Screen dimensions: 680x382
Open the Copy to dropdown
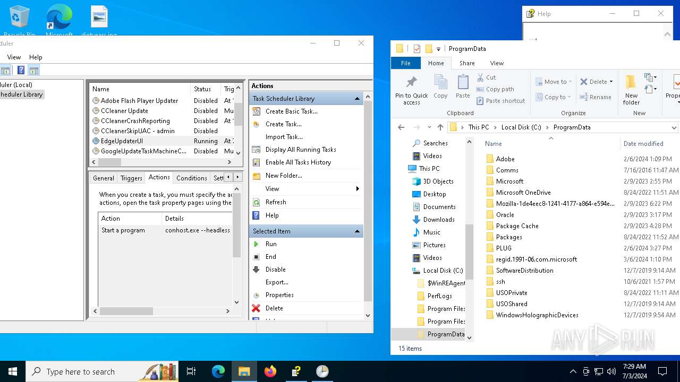click(x=554, y=97)
